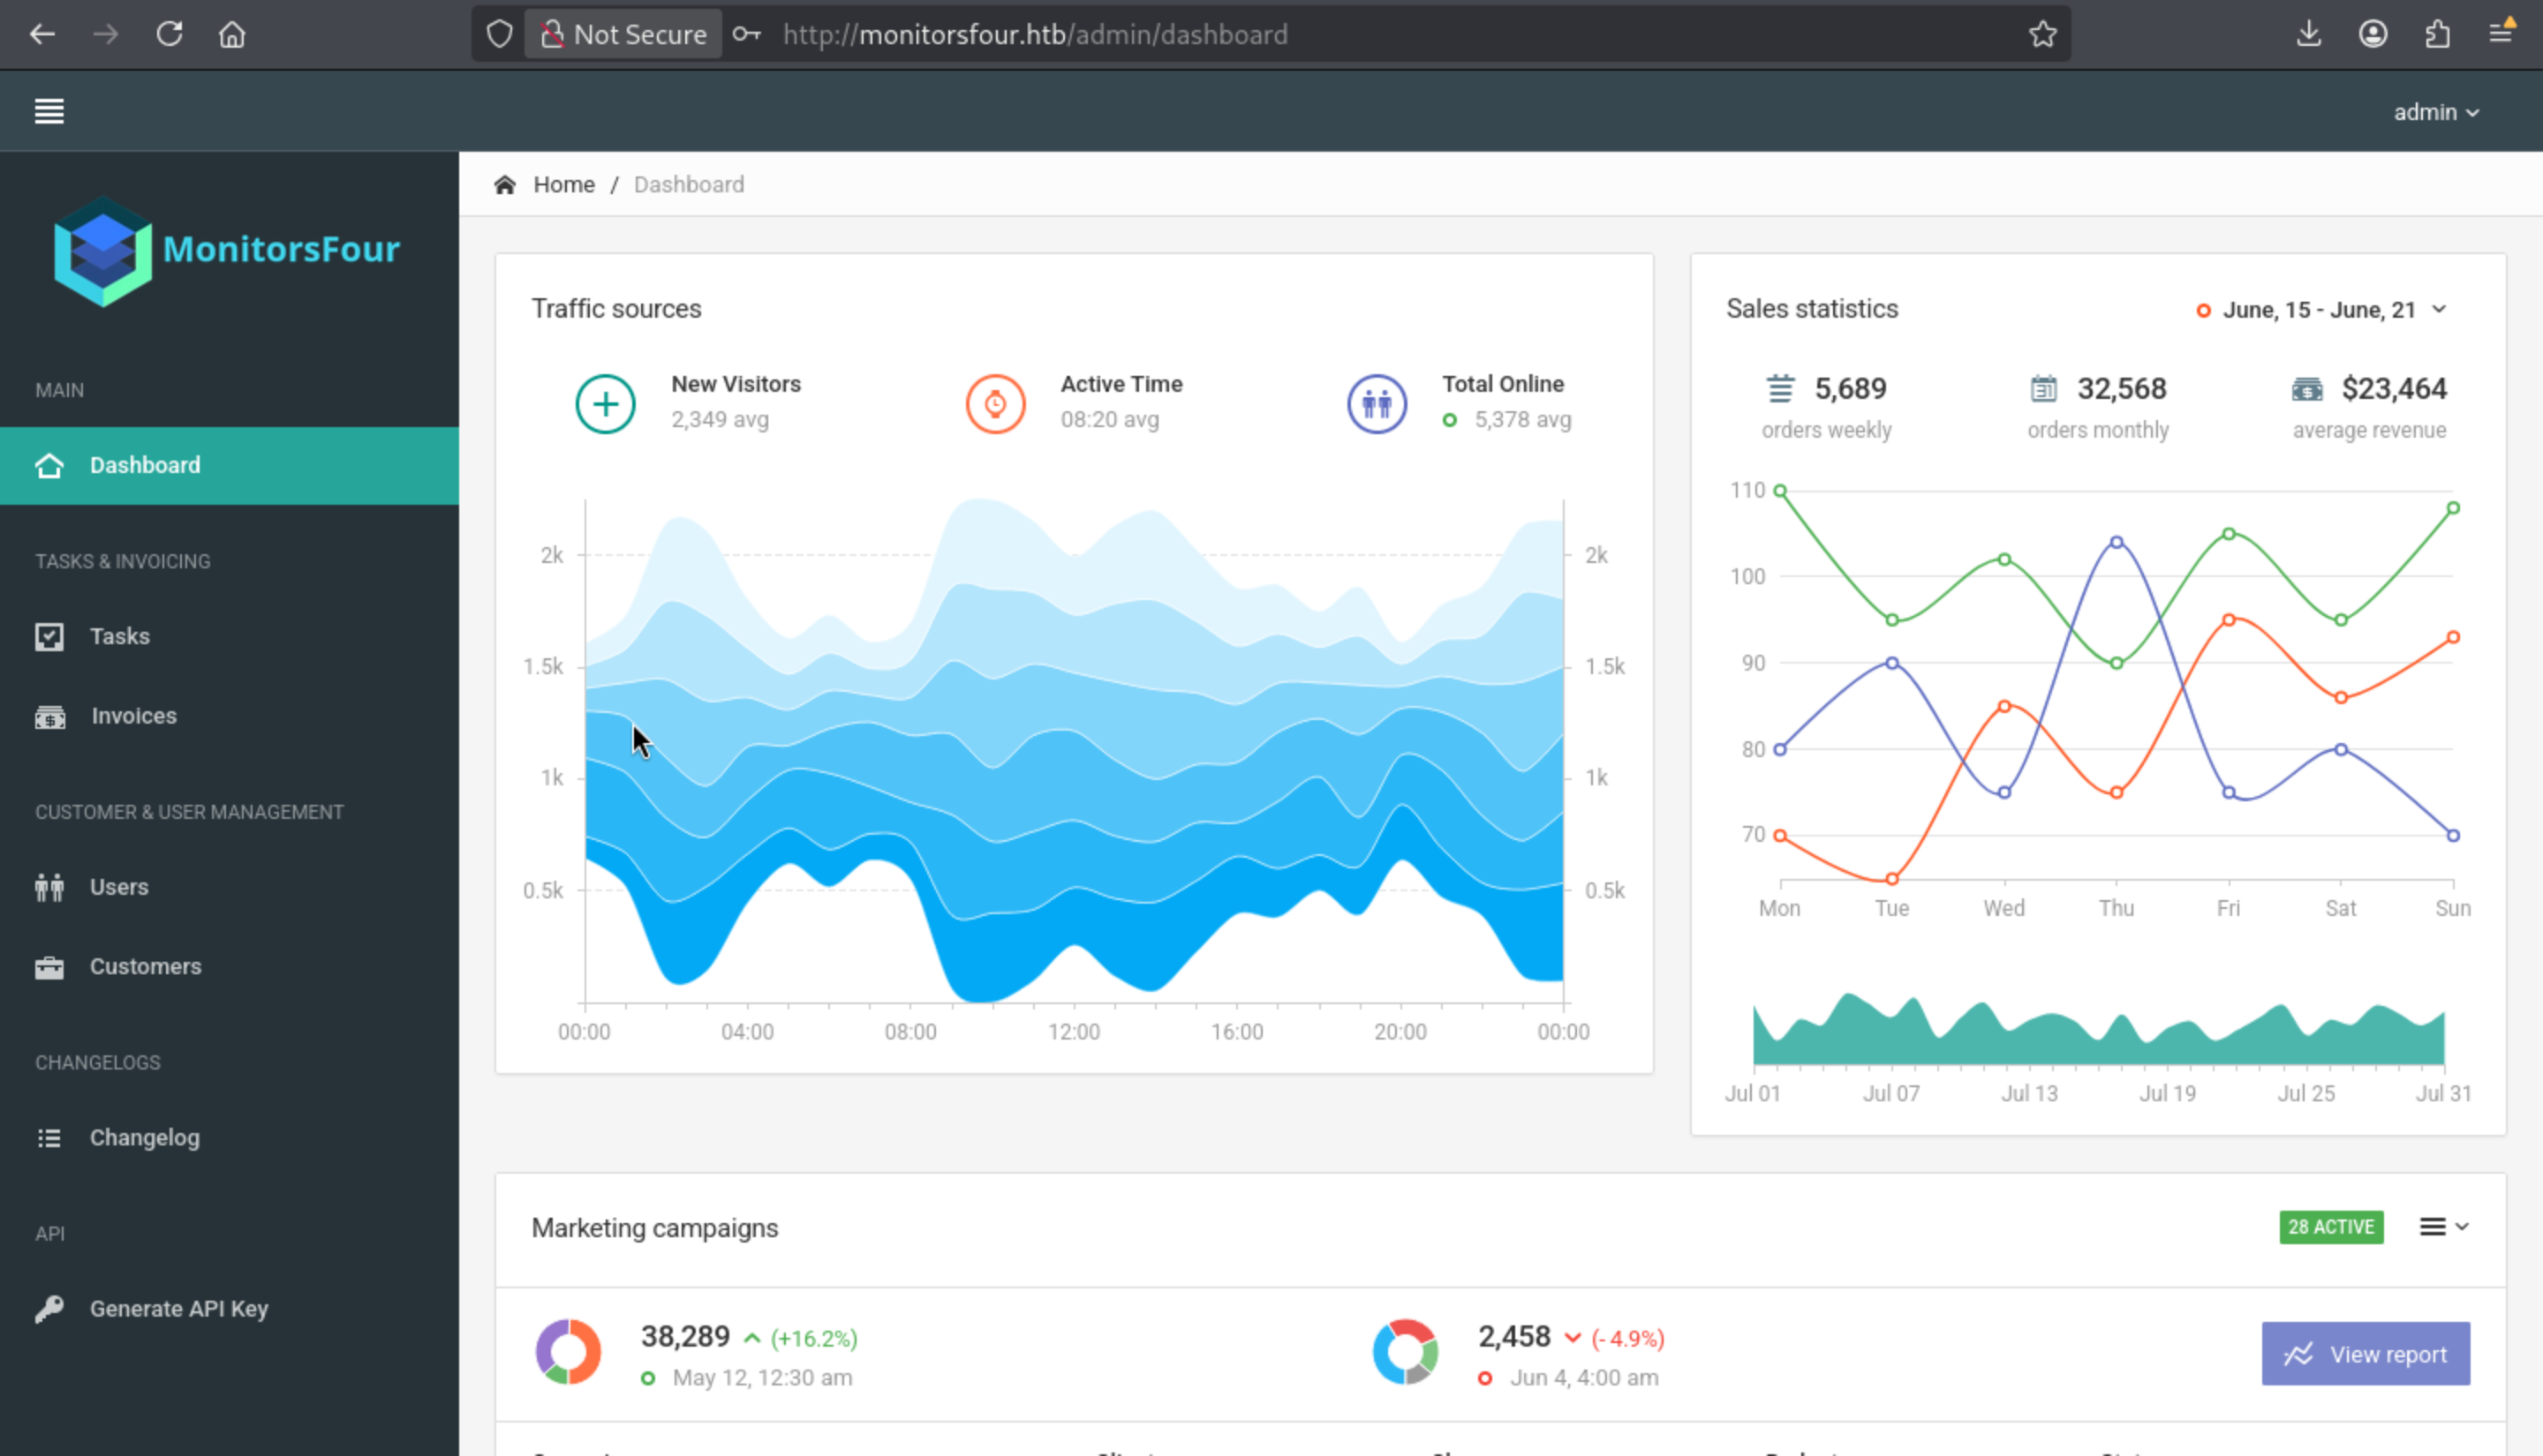Open the June 15 - June 21 date dropdown
This screenshot has height=1456, width=2543.
pyautogui.click(x=2320, y=310)
